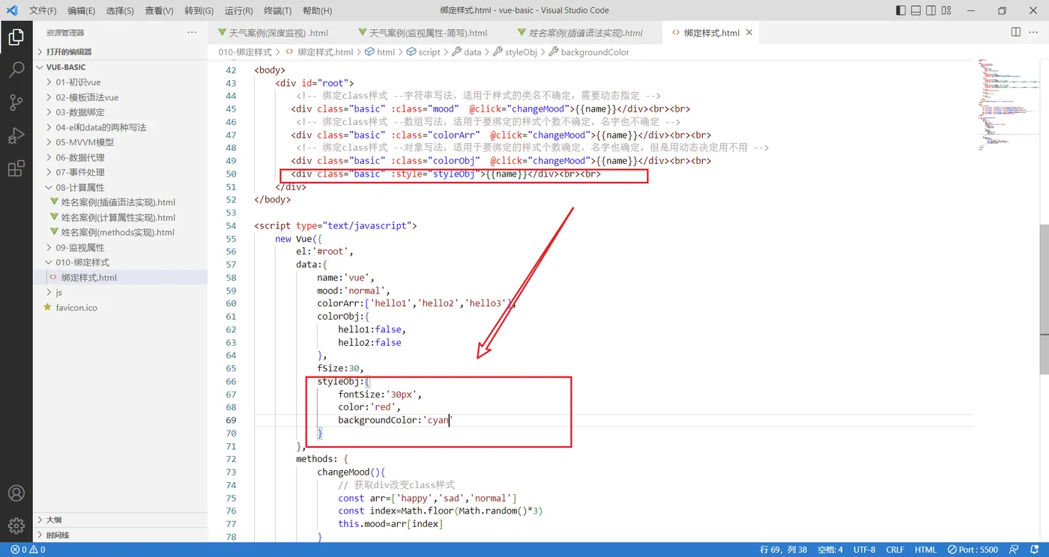The width and height of the screenshot is (1049, 557).
Task: Open the Source Control view icon
Action: 16,103
